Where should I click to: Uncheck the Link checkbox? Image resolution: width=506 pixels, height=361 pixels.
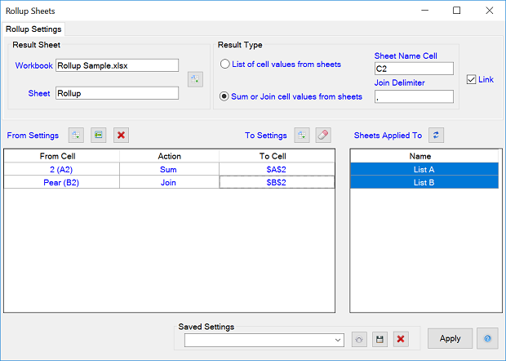point(472,79)
